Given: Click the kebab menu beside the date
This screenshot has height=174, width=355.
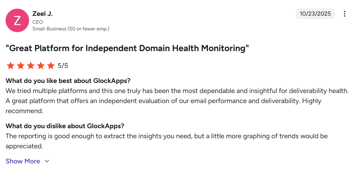Looking at the screenshot, I should pyautogui.click(x=344, y=13).
